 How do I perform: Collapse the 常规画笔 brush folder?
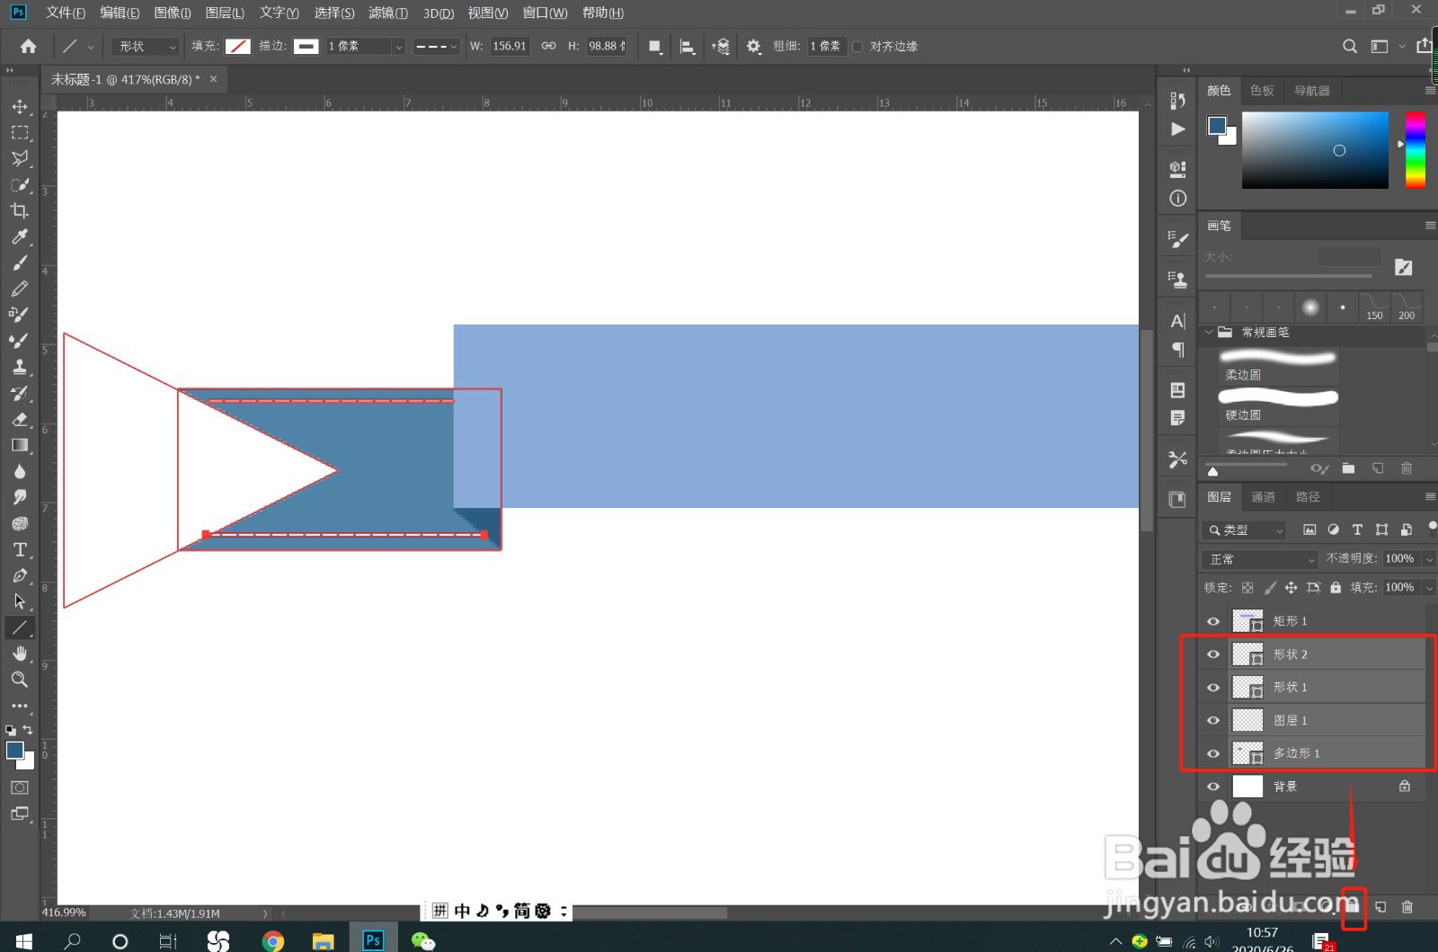1209,333
